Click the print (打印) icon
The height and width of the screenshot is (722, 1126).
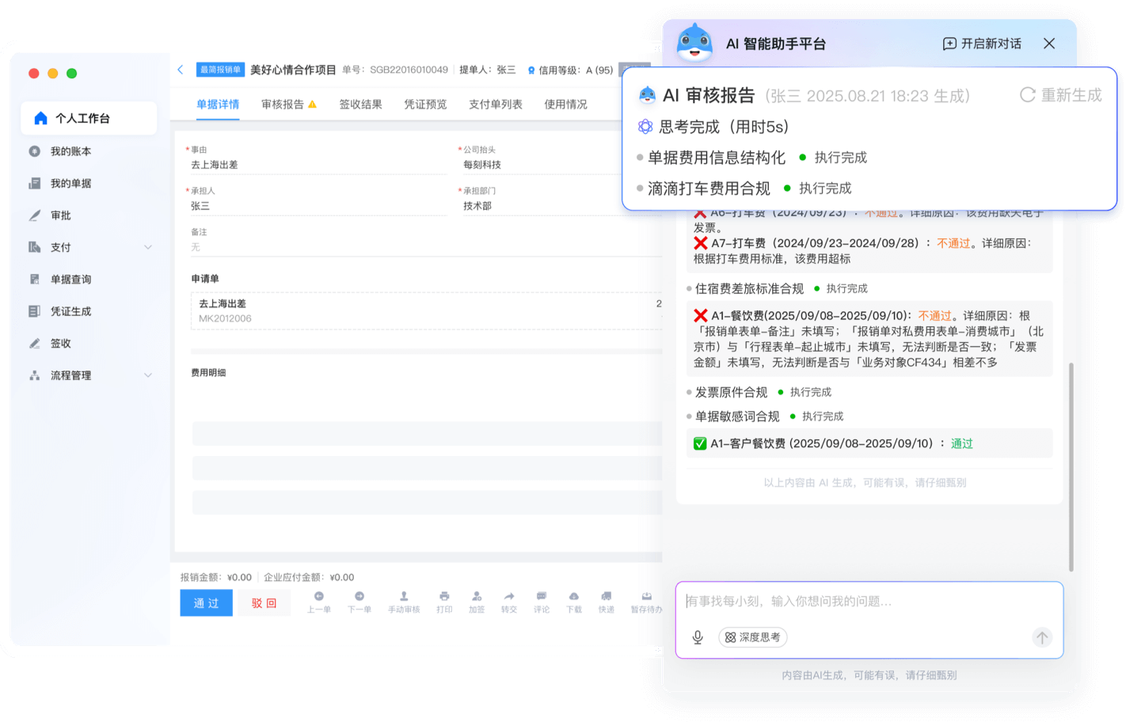(x=444, y=597)
